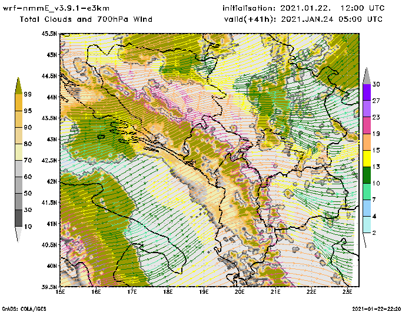412x312 pixels.
Task: Click the orange wind swatch between 15 and 19
Action: (x=367, y=142)
